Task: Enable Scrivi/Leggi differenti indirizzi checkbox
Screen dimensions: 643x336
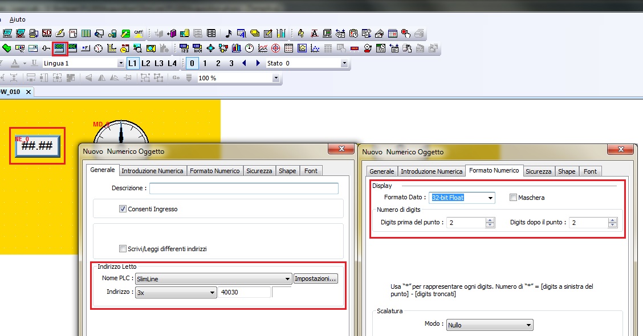Action: 123,249
